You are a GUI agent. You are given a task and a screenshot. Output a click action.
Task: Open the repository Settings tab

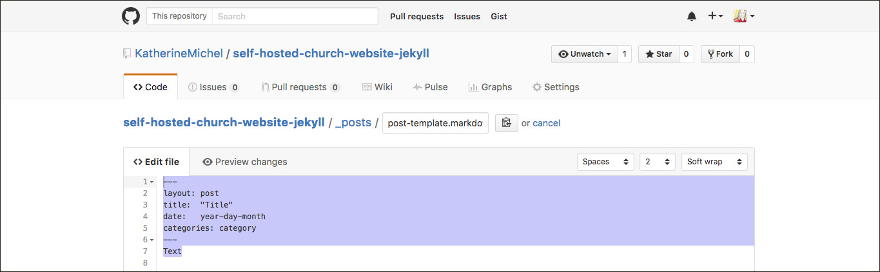pyautogui.click(x=555, y=87)
